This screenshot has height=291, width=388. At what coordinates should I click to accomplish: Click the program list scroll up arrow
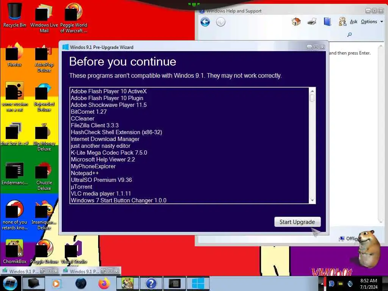(312, 91)
